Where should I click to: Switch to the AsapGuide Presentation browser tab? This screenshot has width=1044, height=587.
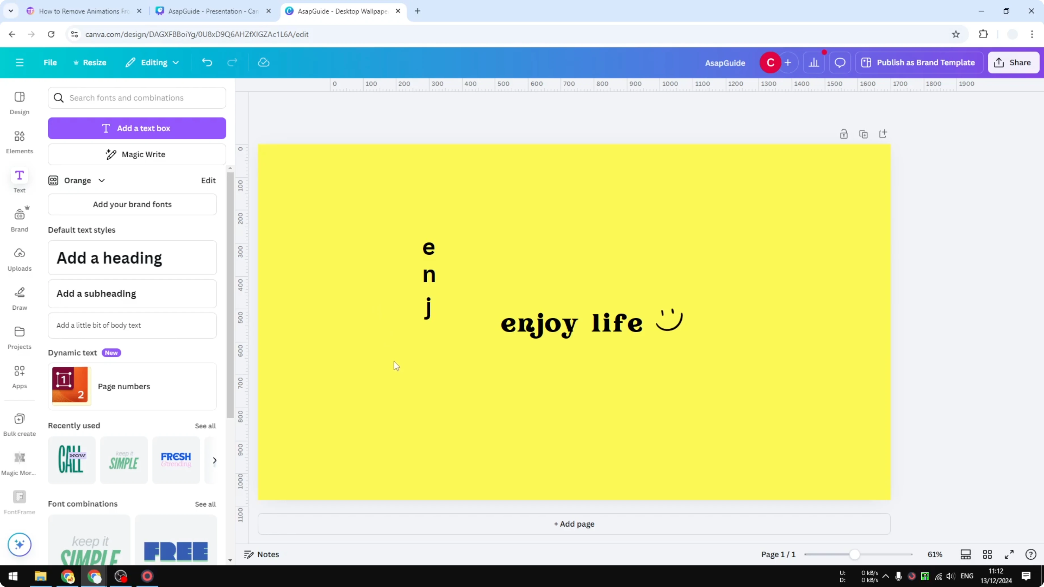pos(211,11)
